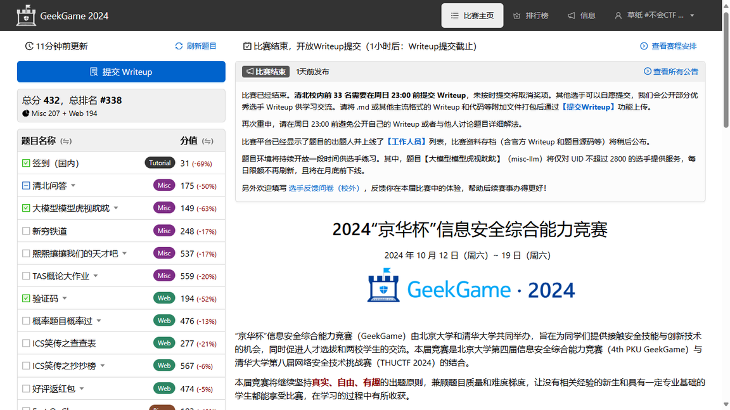Screen dimensions: 730x410
Task: Click the Web badge on 概率题目概率过 row
Action: click(x=164, y=321)
